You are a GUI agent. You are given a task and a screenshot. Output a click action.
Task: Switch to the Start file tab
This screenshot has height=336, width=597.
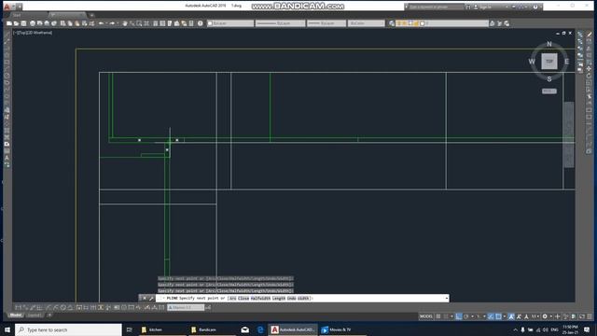pyautogui.click(x=17, y=15)
